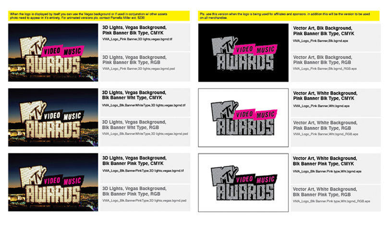Image resolution: width=388 pixels, height=233 pixels.
Task: Click file name 'VMA_Logo_Blk.BannerPinkType,3D lights,vegas.bgrnd.psd'
Action: [144, 200]
